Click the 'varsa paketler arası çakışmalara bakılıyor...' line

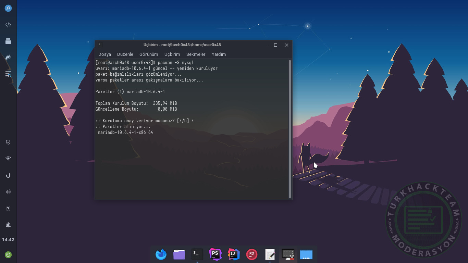(149, 80)
